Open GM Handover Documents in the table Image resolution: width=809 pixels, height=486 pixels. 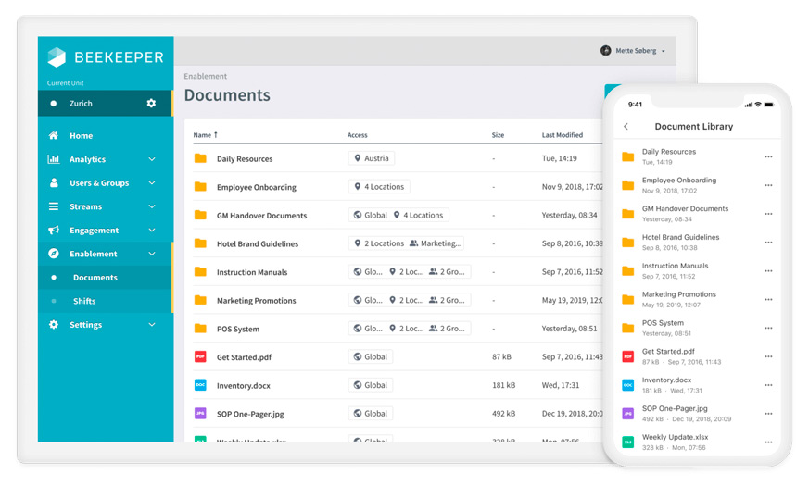261,216
